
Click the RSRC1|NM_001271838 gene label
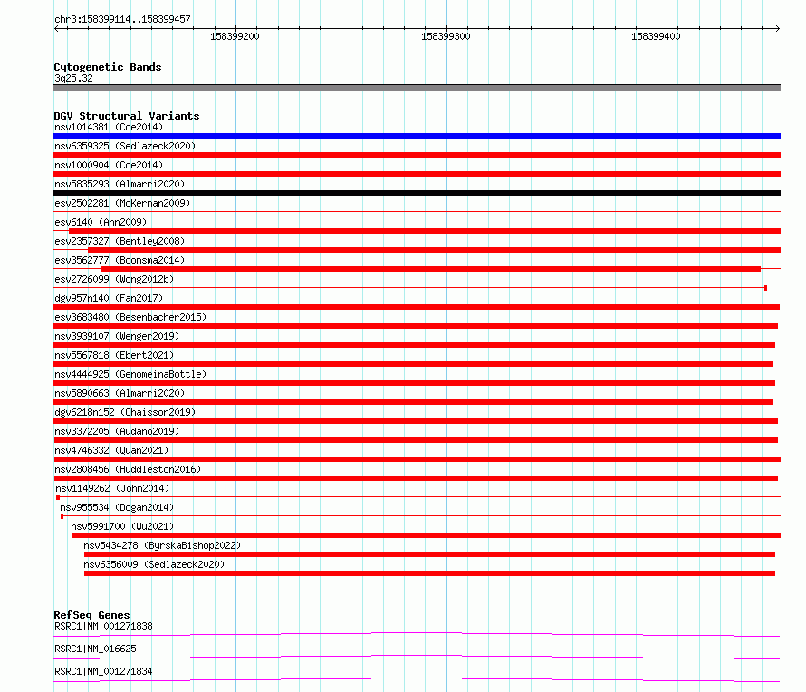(103, 626)
